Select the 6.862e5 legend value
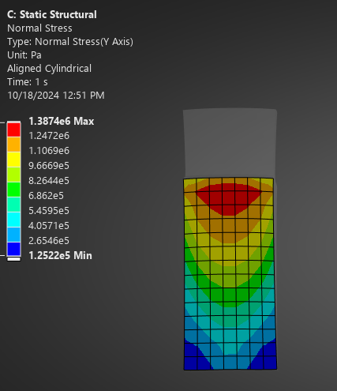The height and width of the screenshot is (391, 337). click(46, 196)
